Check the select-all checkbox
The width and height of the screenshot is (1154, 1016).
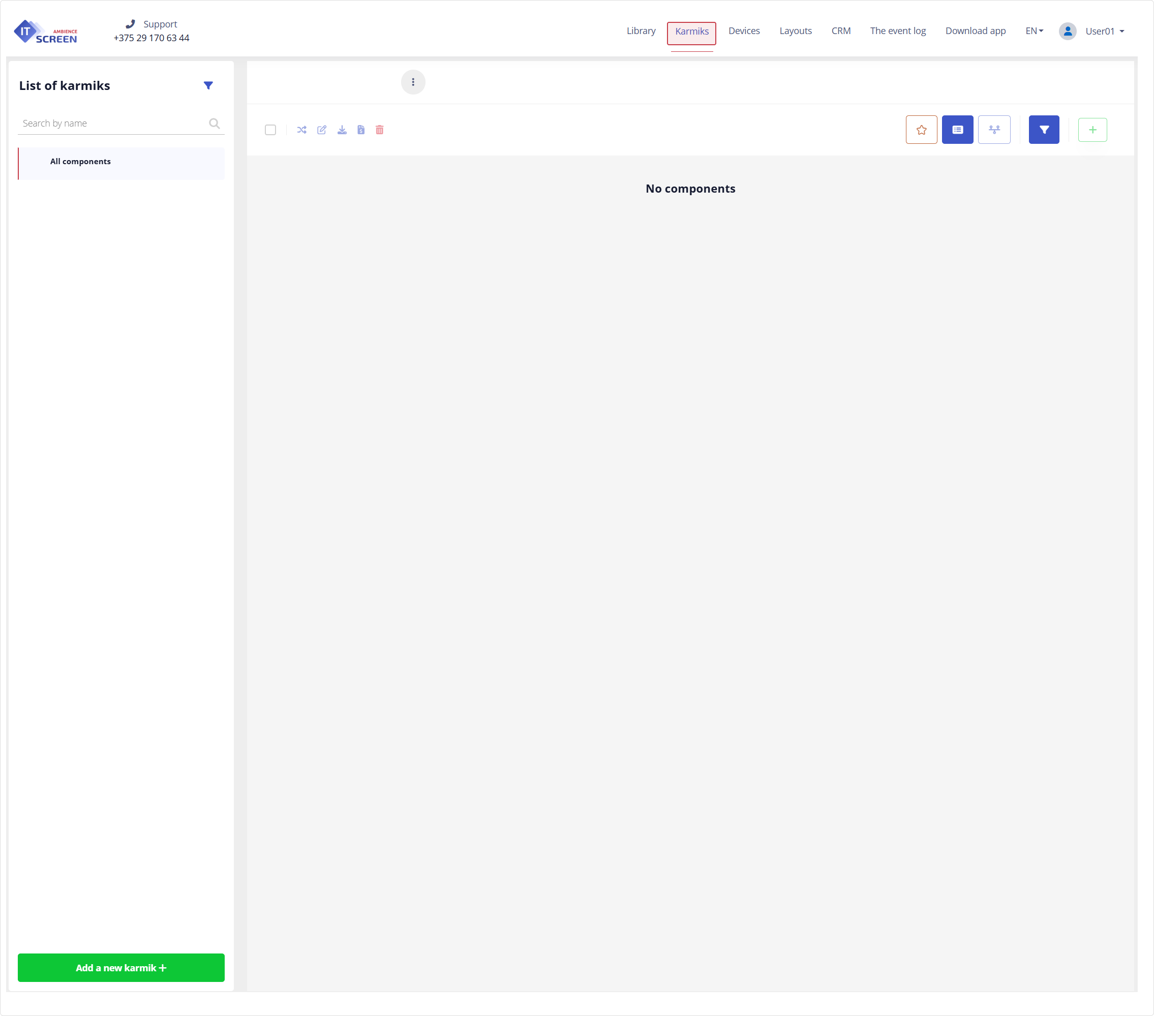click(270, 130)
